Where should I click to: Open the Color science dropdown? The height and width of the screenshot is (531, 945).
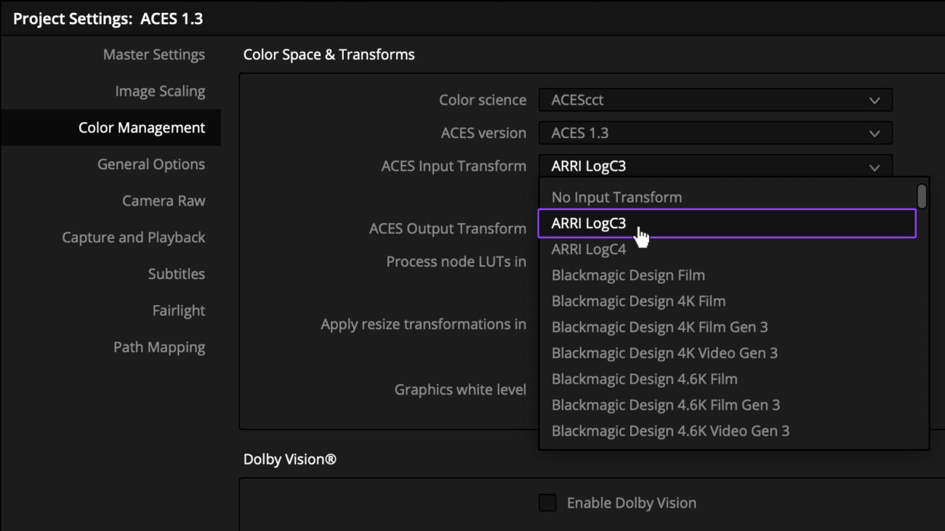(x=715, y=100)
